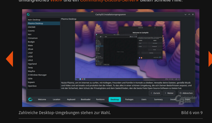The image size is (212, 123).
Task: Choose Cosmic desktop
Action: point(44,31)
